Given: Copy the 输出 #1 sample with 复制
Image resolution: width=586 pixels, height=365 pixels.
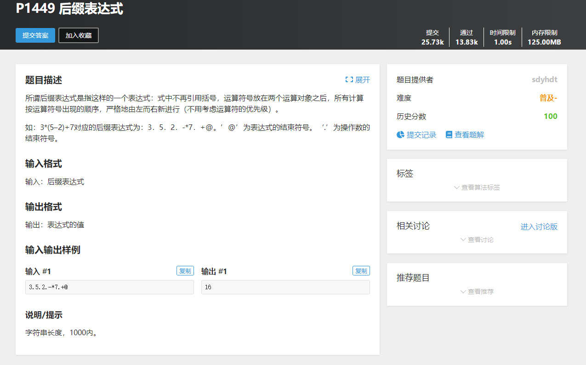Looking at the screenshot, I should [361, 271].
